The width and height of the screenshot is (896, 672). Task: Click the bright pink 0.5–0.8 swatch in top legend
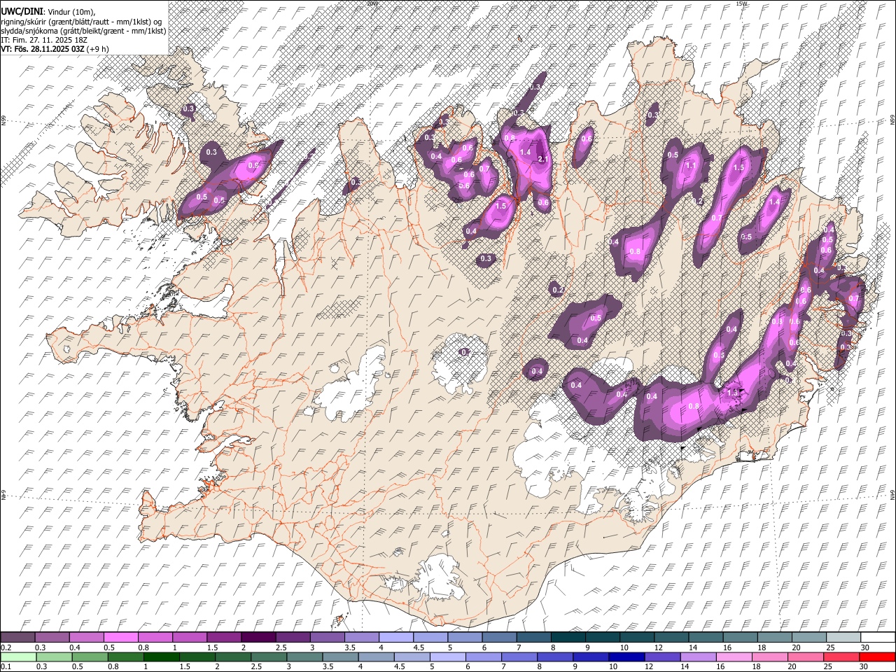pyautogui.click(x=121, y=638)
